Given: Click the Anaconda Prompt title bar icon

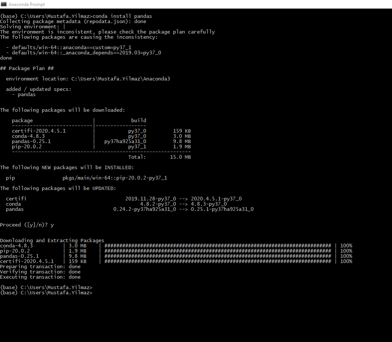Looking at the screenshot, I should click(x=3, y=4).
